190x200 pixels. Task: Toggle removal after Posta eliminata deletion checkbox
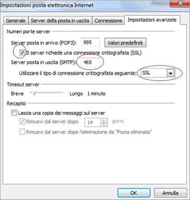click(x=22, y=132)
